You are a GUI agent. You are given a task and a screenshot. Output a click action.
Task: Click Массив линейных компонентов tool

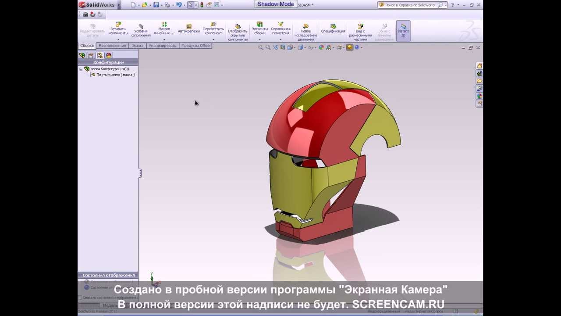164,29
